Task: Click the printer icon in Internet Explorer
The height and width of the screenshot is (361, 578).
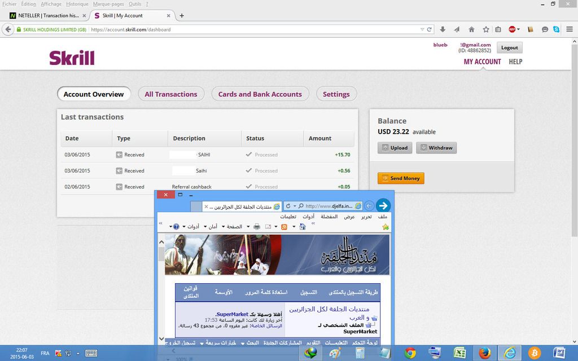Action: [x=257, y=227]
